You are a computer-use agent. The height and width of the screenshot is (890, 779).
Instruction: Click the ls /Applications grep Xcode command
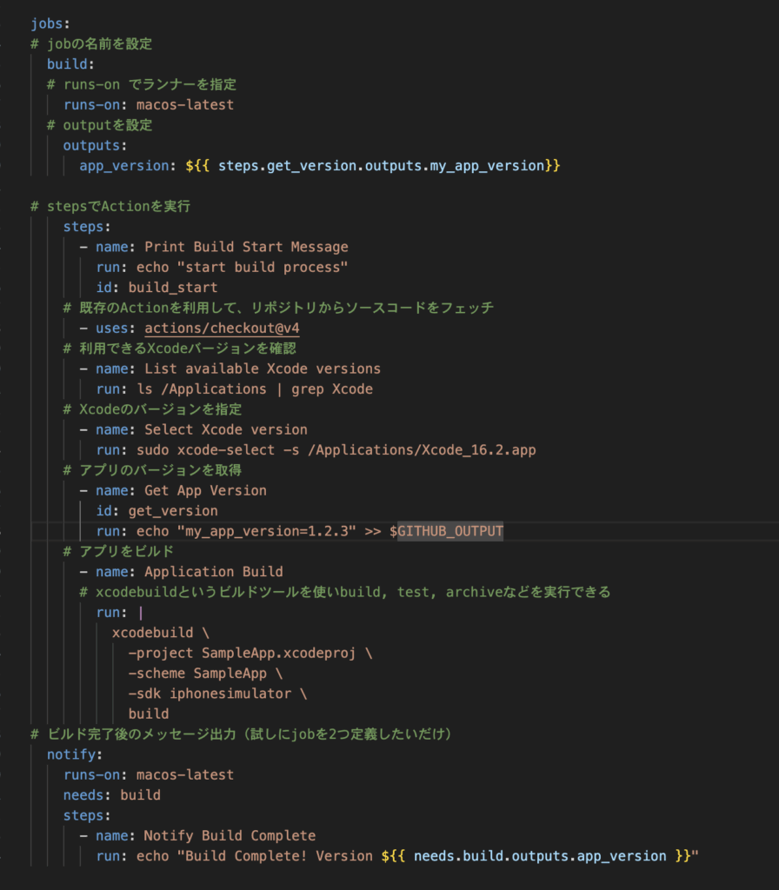[x=254, y=389]
